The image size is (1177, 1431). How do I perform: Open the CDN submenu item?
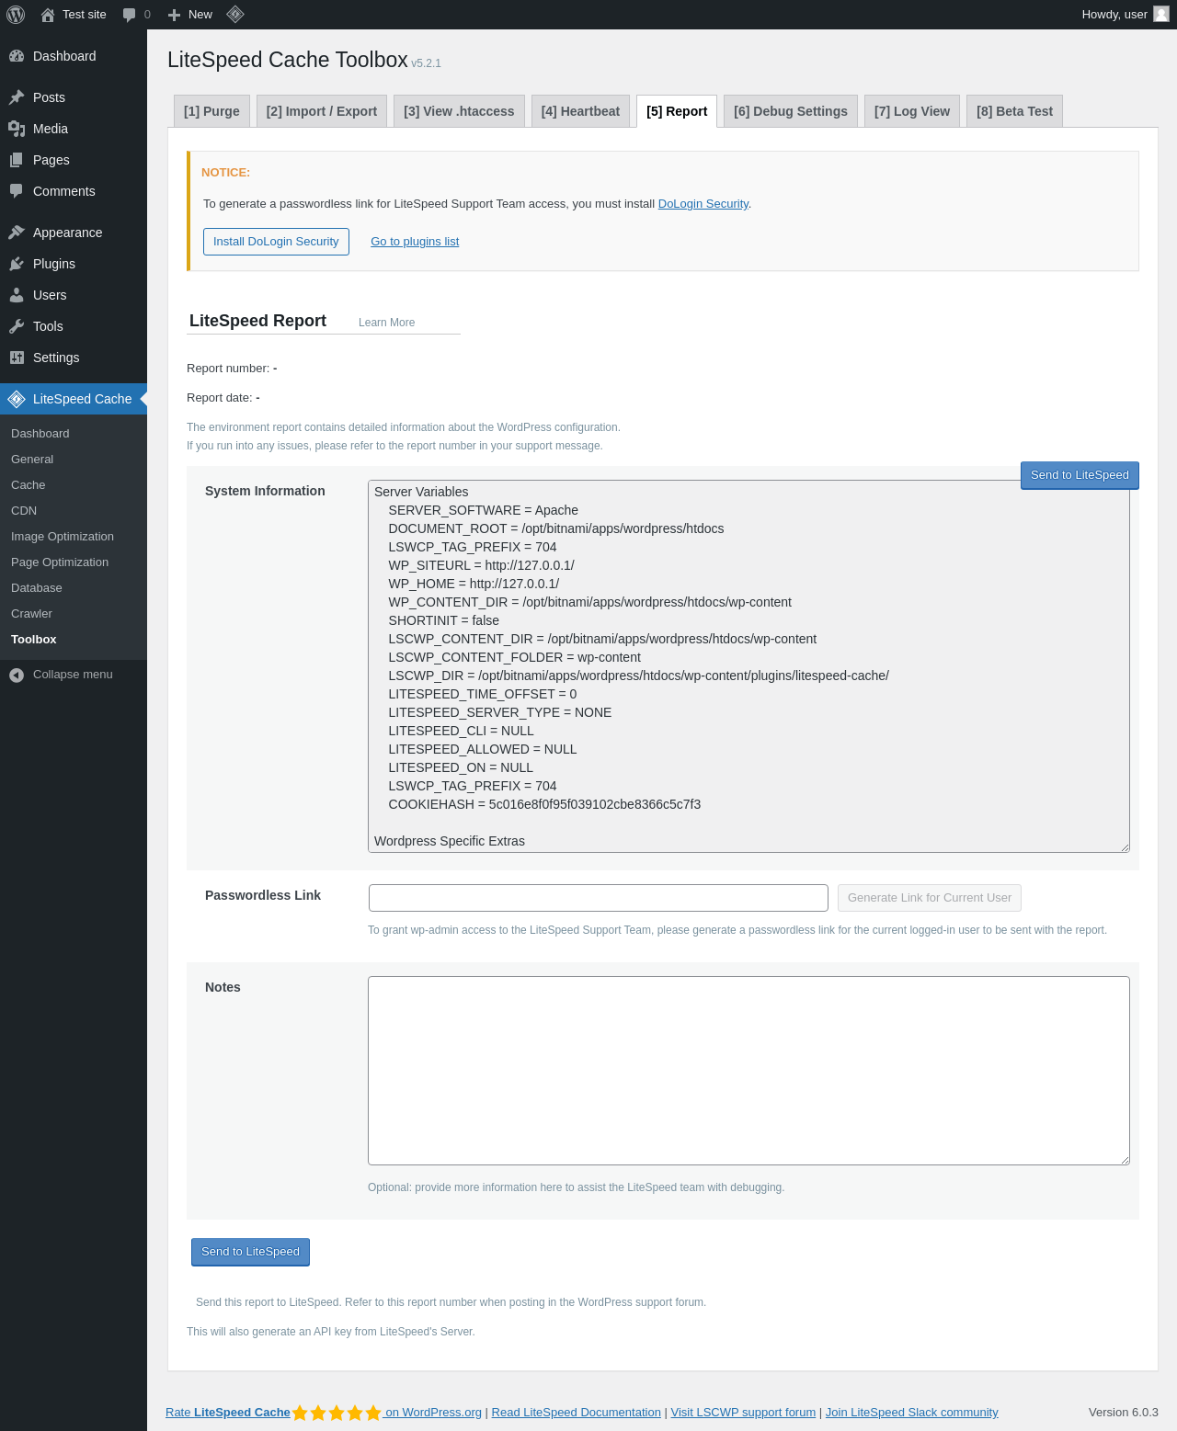(x=24, y=511)
